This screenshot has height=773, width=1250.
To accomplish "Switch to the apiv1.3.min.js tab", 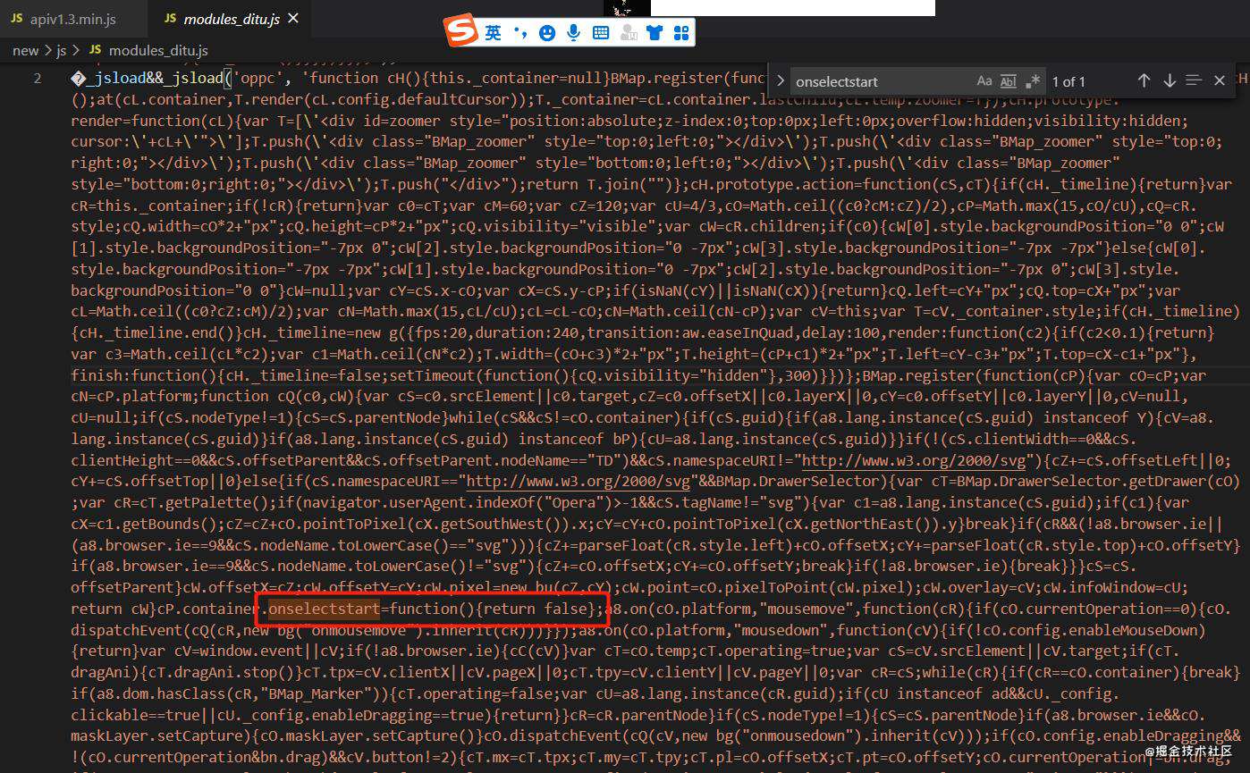I will coord(72,18).
